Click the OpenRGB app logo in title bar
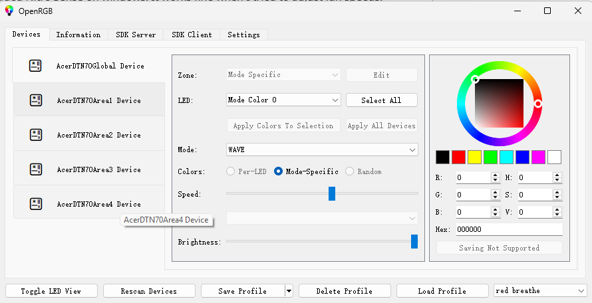The height and width of the screenshot is (303, 592). tap(9, 11)
